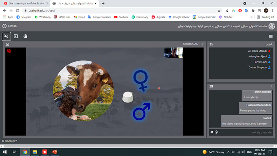Open the hamburger menu at top right
277x156 pixels.
coord(270,36)
